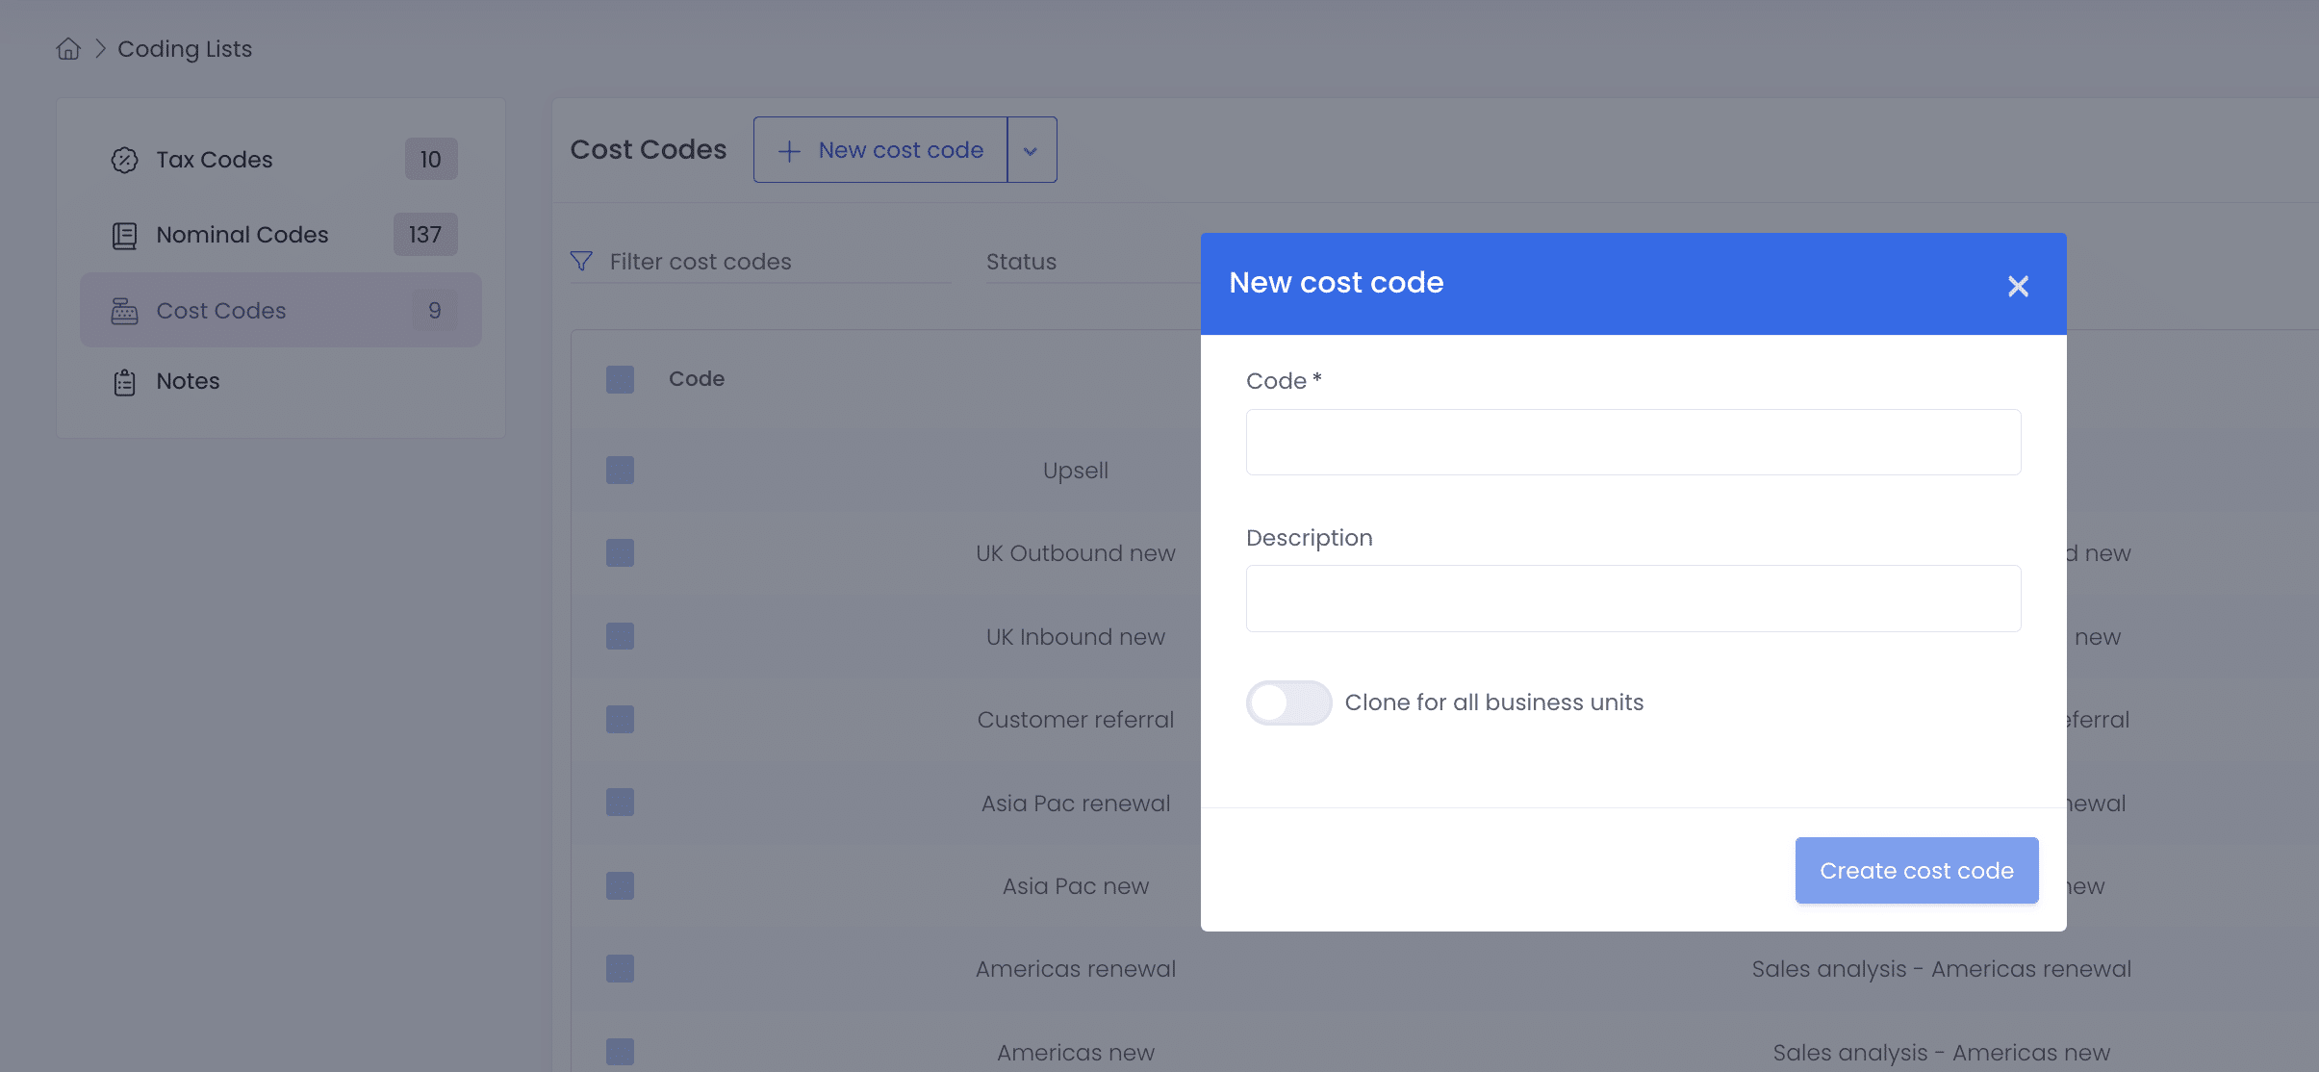
Task: Click the Filter cost codes field
Action: 760,262
